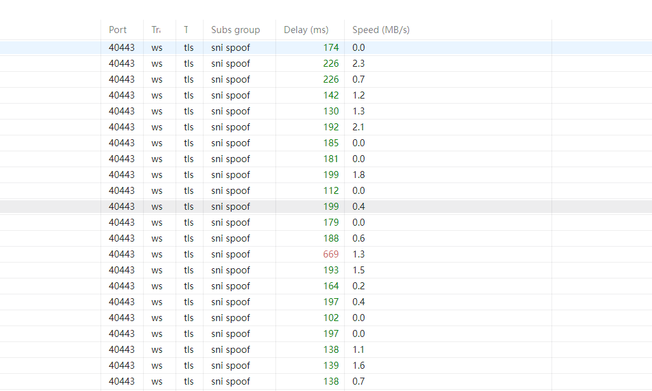This screenshot has height=391, width=652.
Task: Click sni spoof in the 112 delay row
Action: [x=230, y=191]
